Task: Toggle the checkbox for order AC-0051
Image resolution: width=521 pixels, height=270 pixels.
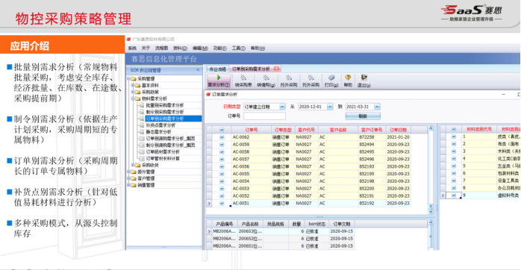Action: tap(222, 204)
